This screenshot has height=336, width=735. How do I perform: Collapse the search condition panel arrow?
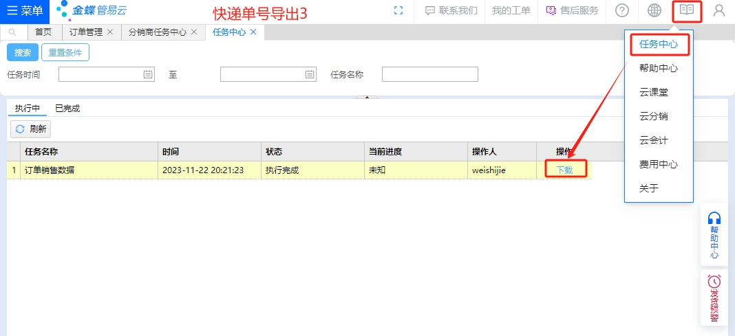(x=367, y=98)
